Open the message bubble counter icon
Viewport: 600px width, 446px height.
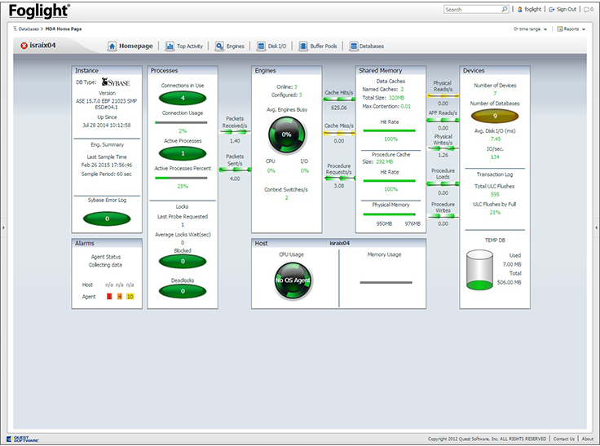[x=589, y=9]
